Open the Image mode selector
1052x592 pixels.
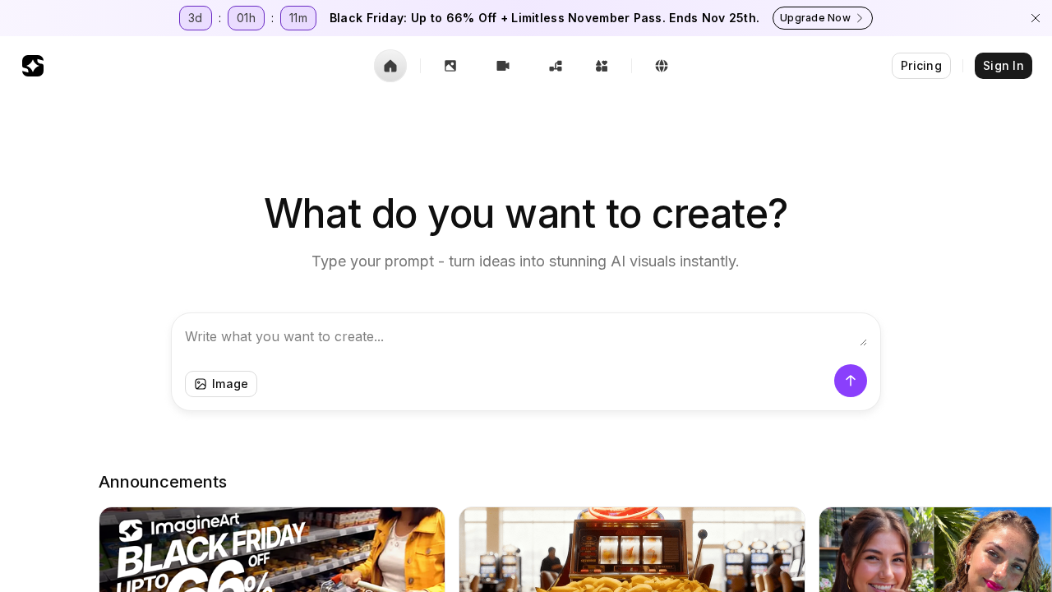point(221,384)
